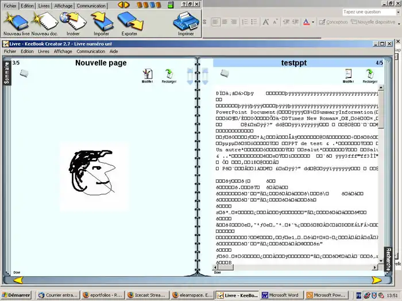The width and height of the screenshot is (402, 301).
Task: Click the 'Tapez une question' input field
Action: tap(368, 11)
